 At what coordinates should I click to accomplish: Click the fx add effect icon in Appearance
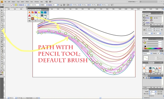pyautogui.click(x=151, y=25)
